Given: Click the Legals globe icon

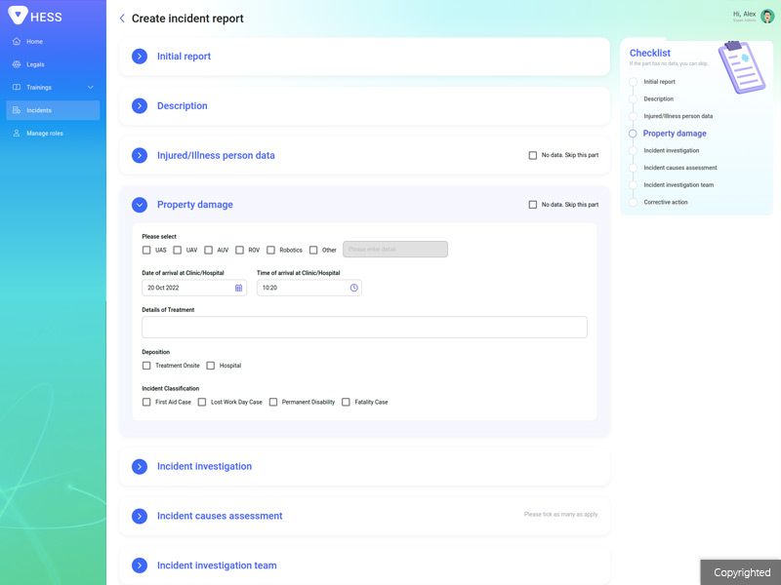Looking at the screenshot, I should [17, 64].
